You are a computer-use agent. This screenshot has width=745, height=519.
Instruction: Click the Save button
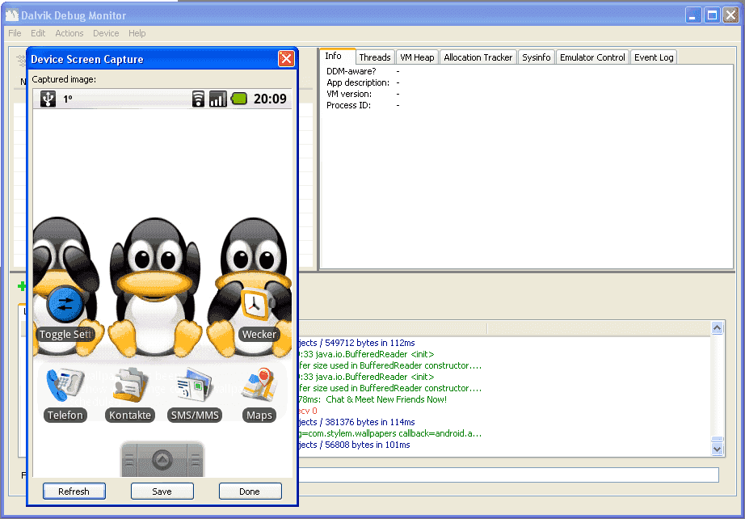162,492
